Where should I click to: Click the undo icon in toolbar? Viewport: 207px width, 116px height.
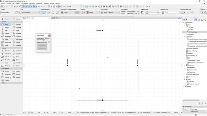tap(5, 6)
